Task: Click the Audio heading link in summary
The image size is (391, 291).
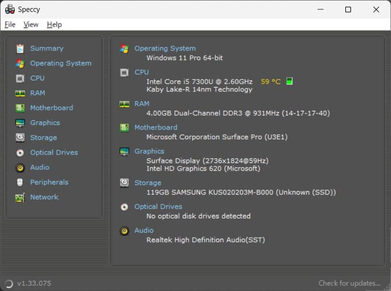Action: click(144, 231)
